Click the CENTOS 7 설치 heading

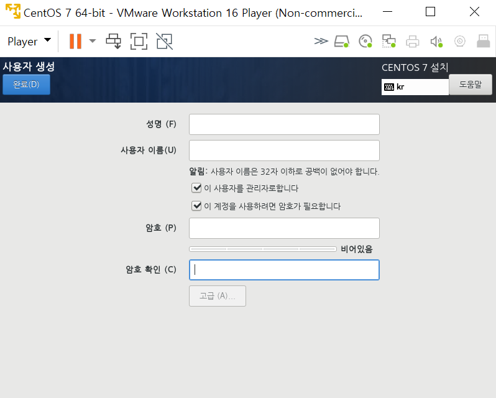[x=415, y=67]
